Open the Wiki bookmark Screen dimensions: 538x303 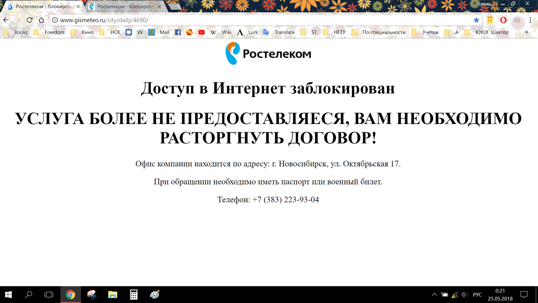pyautogui.click(x=221, y=32)
